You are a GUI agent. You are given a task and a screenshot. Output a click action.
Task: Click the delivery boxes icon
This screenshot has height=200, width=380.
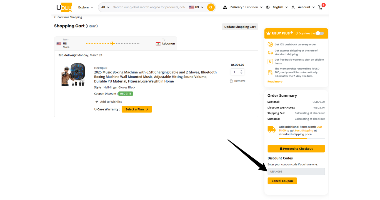225,7
